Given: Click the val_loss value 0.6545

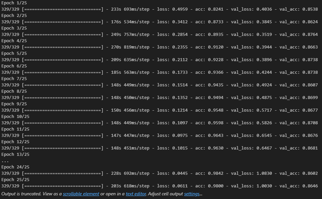Looking at the screenshot, I should pos(264,136).
